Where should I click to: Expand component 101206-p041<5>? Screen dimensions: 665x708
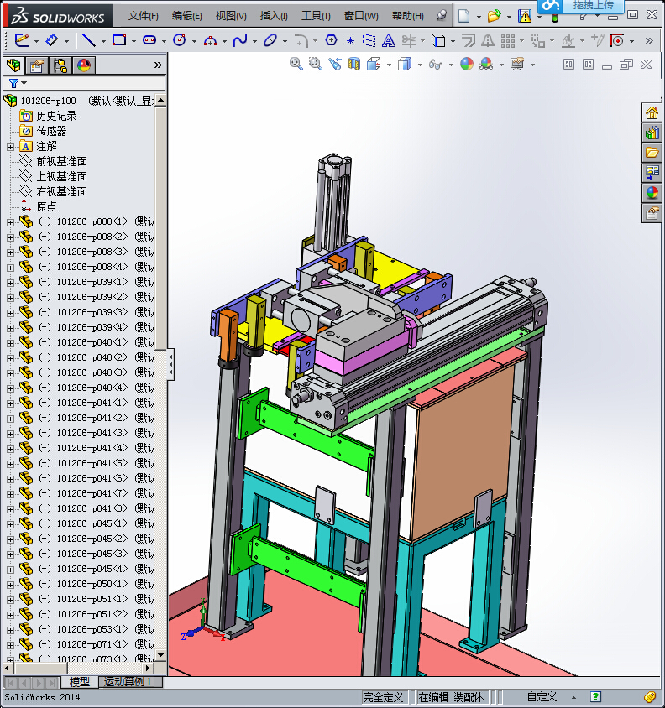coord(10,464)
